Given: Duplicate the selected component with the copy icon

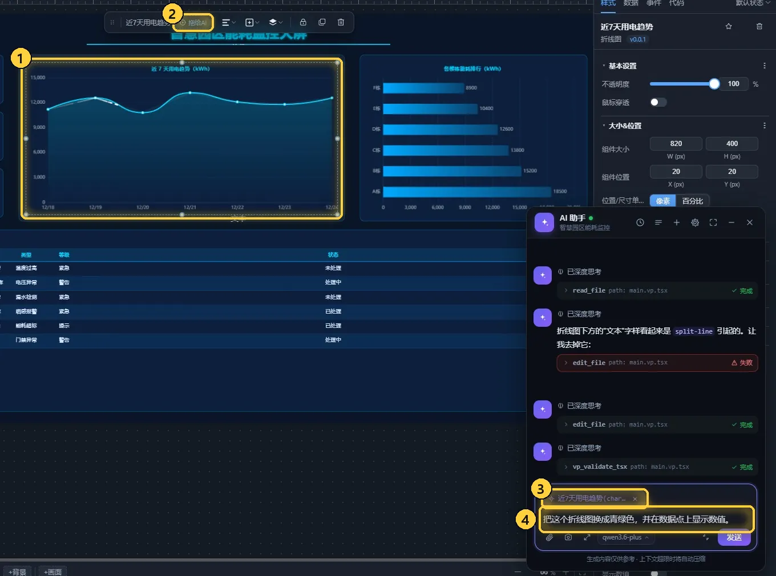Looking at the screenshot, I should [322, 22].
